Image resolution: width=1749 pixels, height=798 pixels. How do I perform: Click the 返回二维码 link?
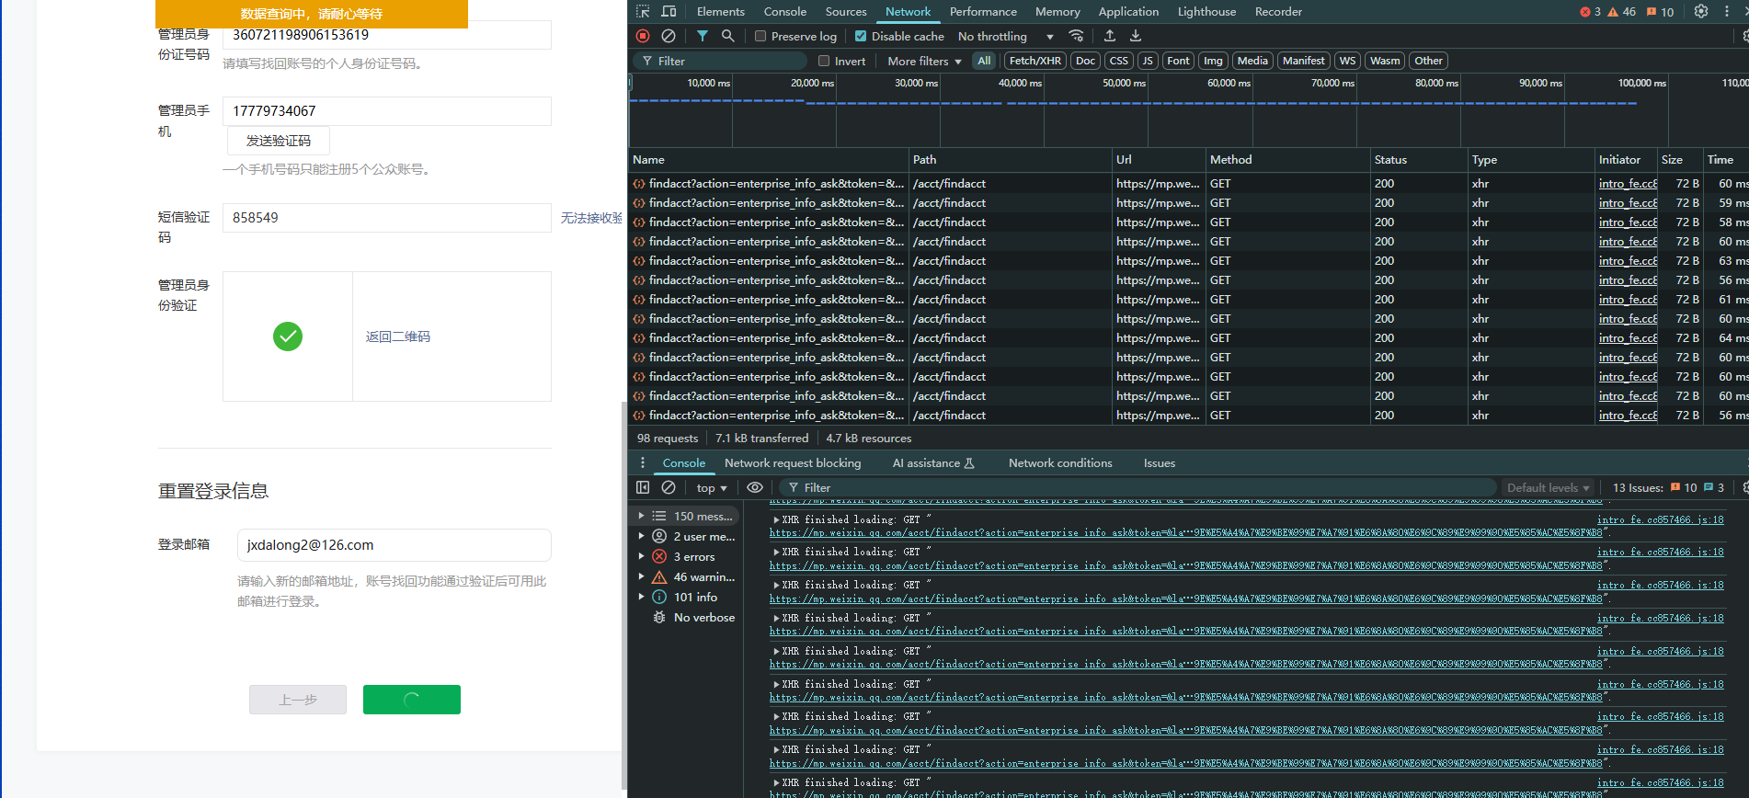coord(398,336)
